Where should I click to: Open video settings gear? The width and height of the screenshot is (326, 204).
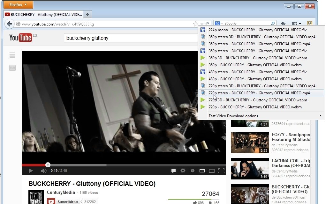pyautogui.click(x=183, y=171)
